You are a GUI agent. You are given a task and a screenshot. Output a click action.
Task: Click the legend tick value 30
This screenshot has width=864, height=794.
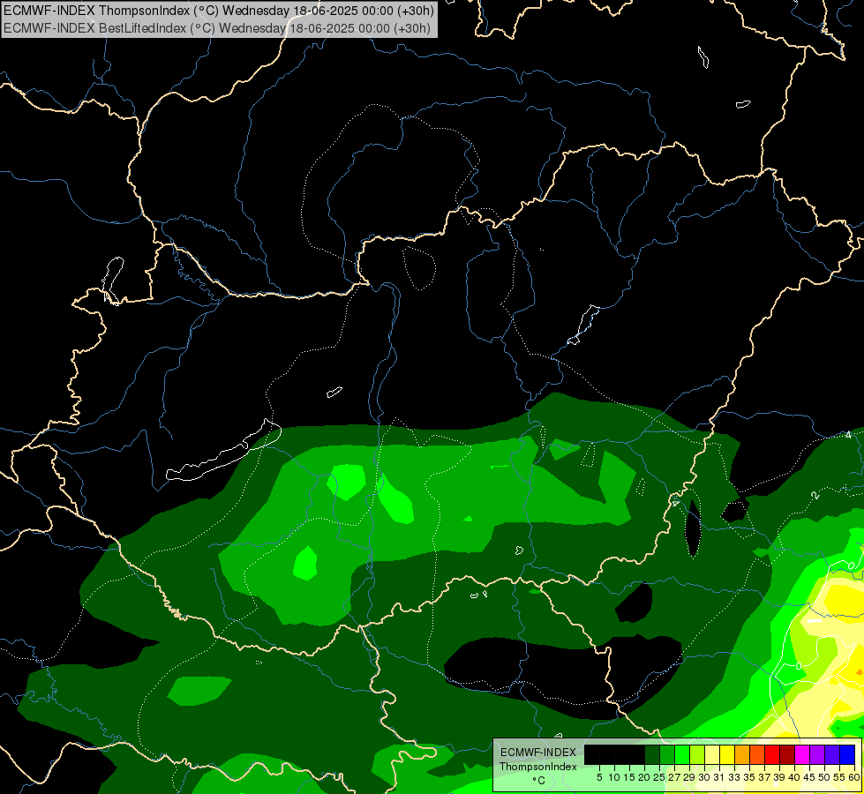(704, 777)
